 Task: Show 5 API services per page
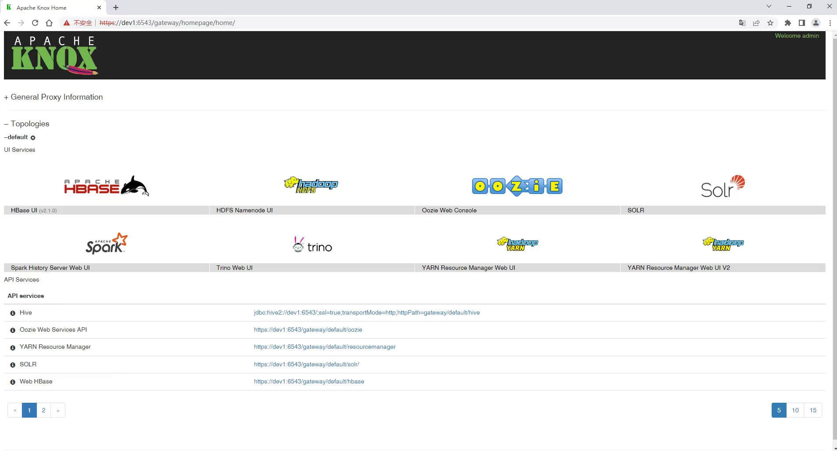(779, 410)
